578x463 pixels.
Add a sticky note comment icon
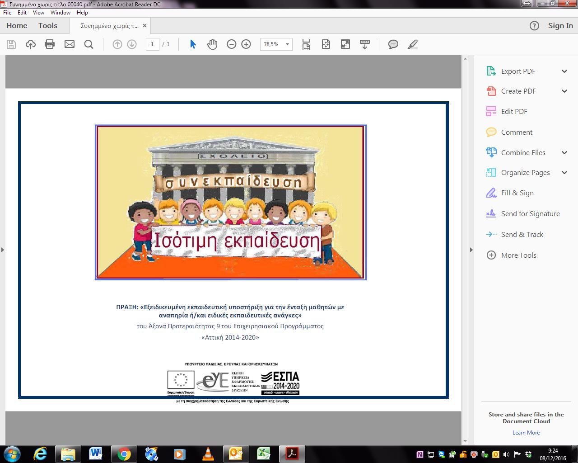pyautogui.click(x=393, y=44)
